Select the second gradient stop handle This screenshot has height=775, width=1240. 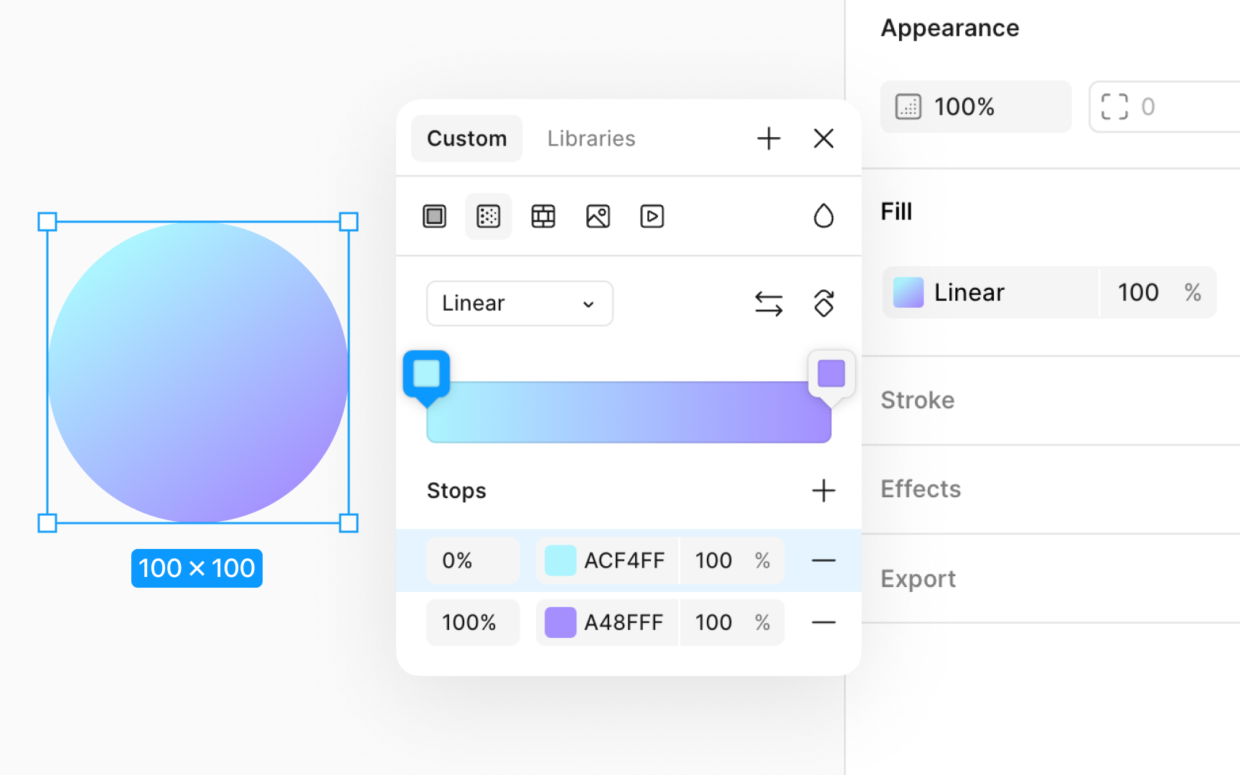tap(831, 372)
